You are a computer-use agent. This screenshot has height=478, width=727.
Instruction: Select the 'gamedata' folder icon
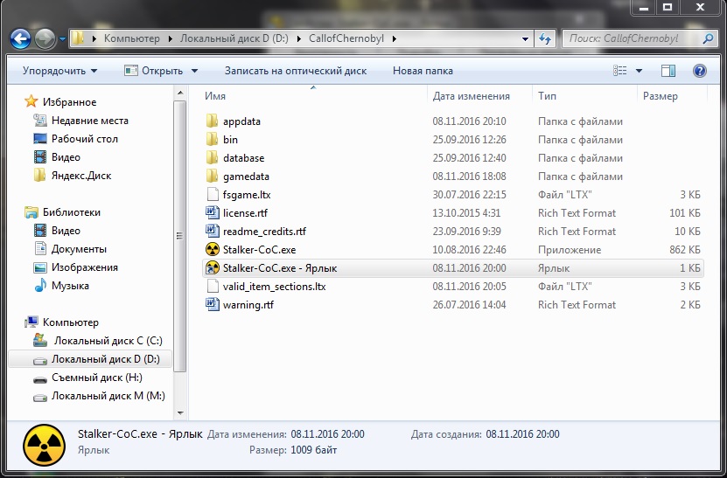(x=213, y=177)
